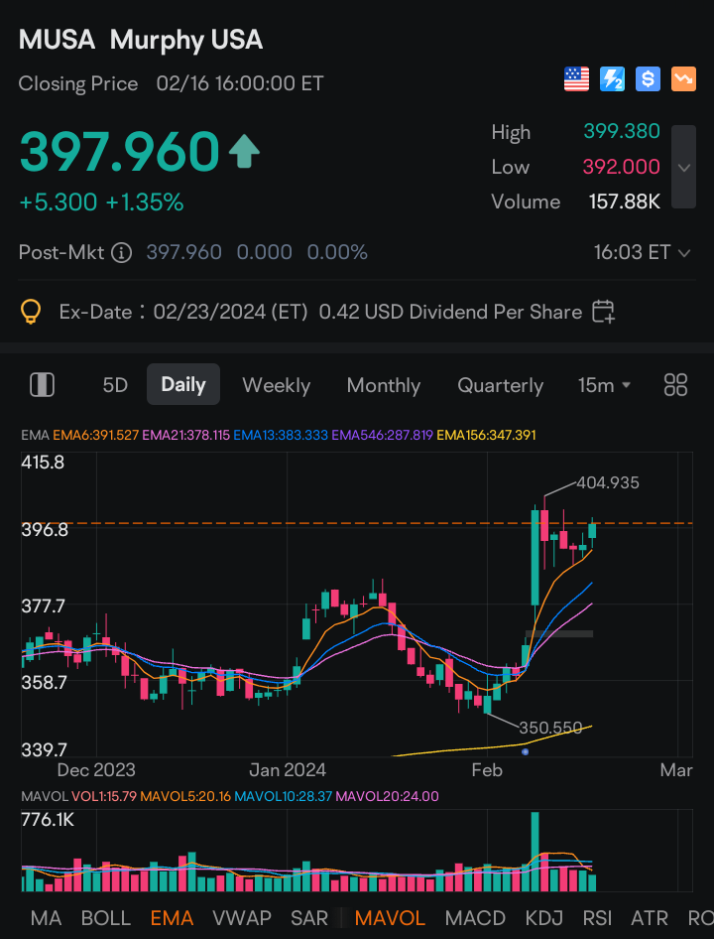
Task: Enable the SAR indicator
Action: click(309, 918)
